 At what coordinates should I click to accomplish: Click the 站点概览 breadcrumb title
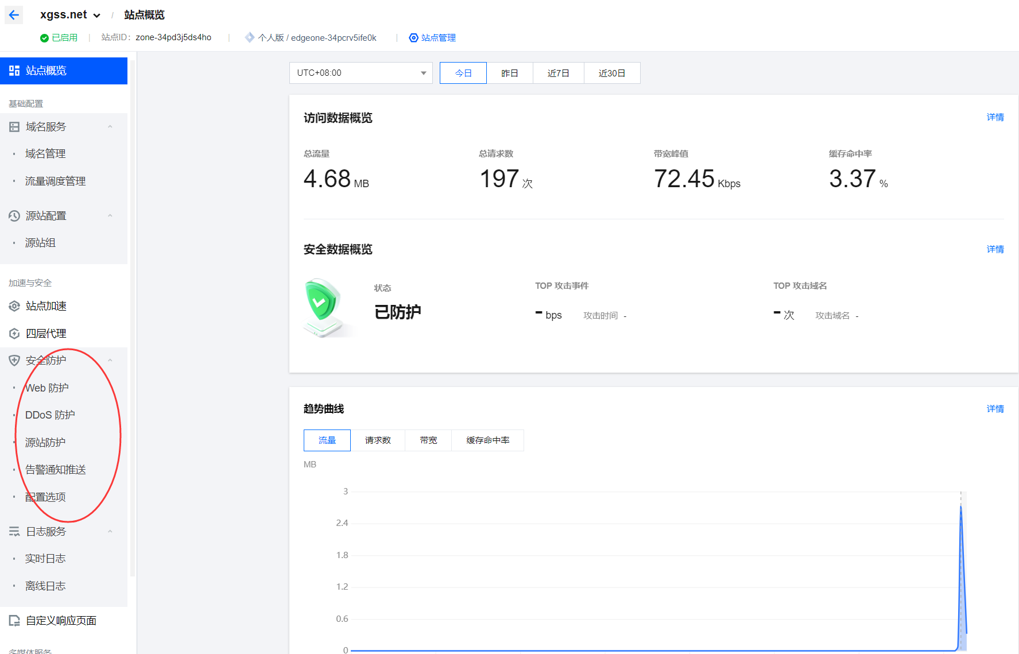145,15
